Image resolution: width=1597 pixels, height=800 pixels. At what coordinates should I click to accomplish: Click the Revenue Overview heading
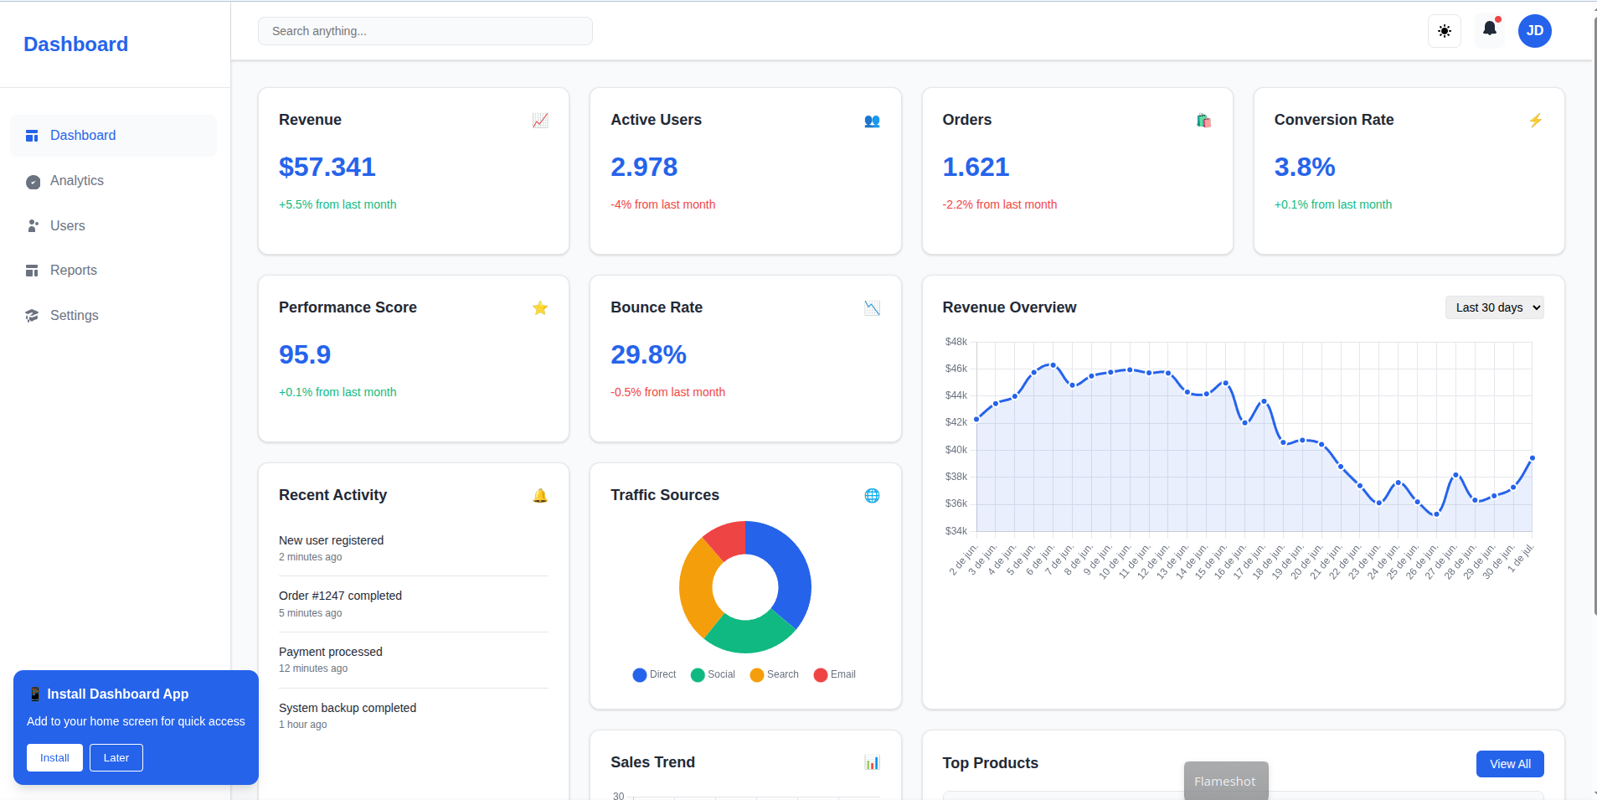[x=1009, y=307]
